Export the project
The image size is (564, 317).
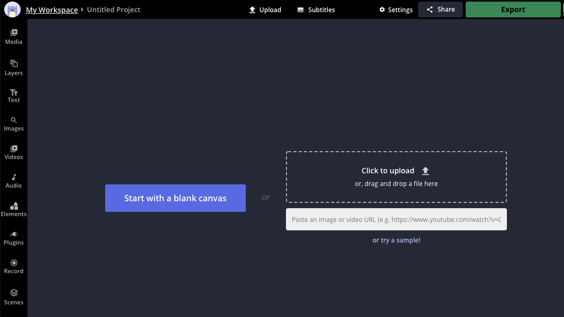(x=512, y=9)
